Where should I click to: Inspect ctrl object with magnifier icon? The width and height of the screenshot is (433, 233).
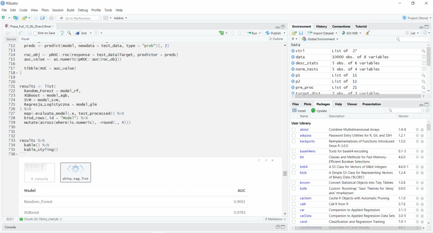point(423,51)
